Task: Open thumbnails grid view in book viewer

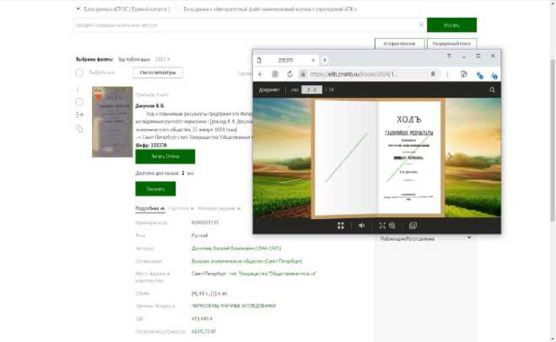Action: click(341, 225)
